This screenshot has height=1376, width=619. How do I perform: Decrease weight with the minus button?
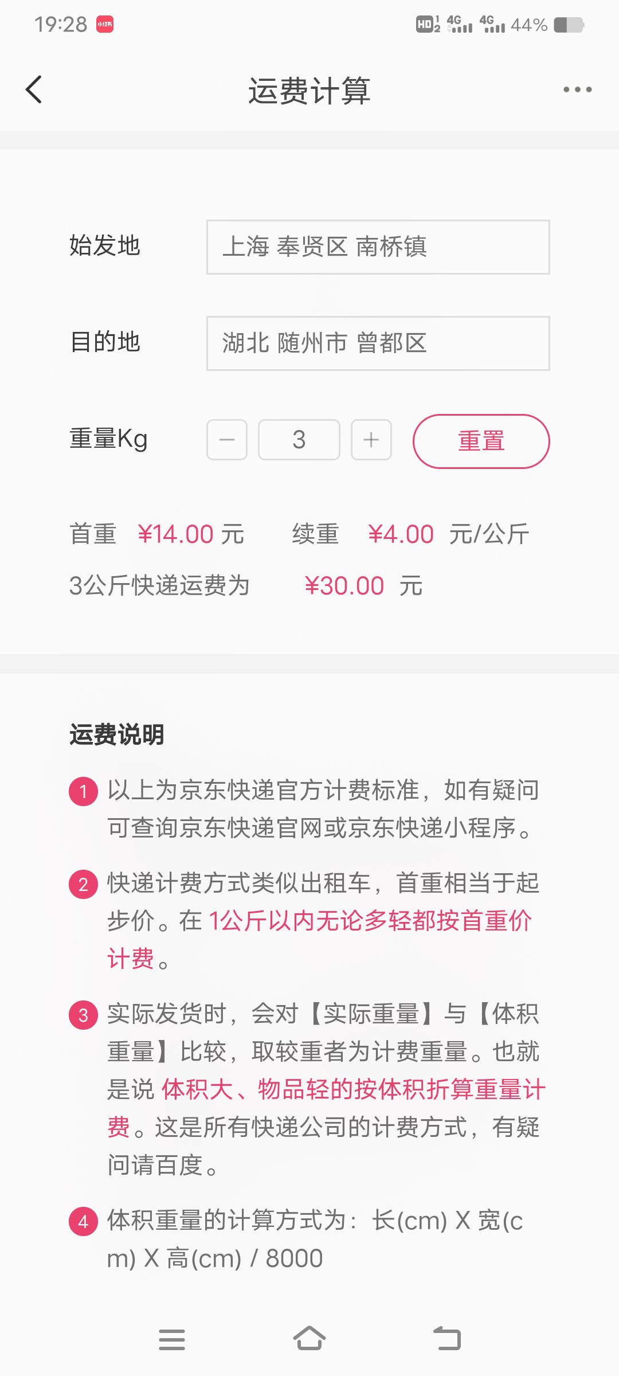tap(227, 440)
